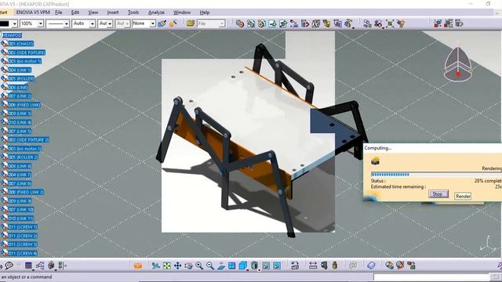Image resolution: width=502 pixels, height=282 pixels.
Task: Click the Create Multi-View icon
Action: coord(232,266)
